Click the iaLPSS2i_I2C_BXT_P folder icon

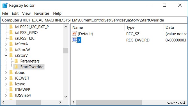pyautogui.click(x=11, y=27)
